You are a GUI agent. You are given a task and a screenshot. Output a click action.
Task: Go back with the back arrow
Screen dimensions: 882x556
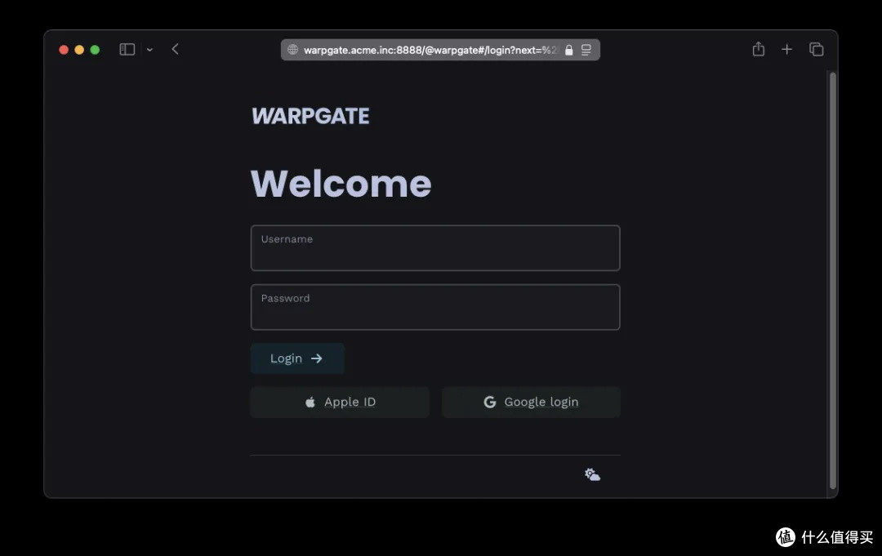click(x=175, y=50)
